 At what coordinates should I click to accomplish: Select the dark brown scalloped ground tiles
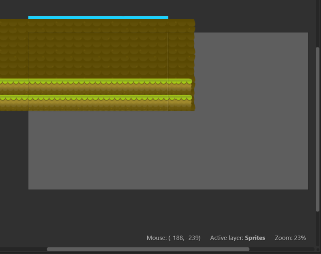point(97,49)
